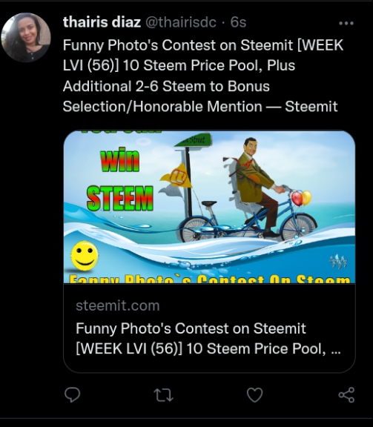Click the thairis diaz display name
373x427 pixels.
[102, 22]
